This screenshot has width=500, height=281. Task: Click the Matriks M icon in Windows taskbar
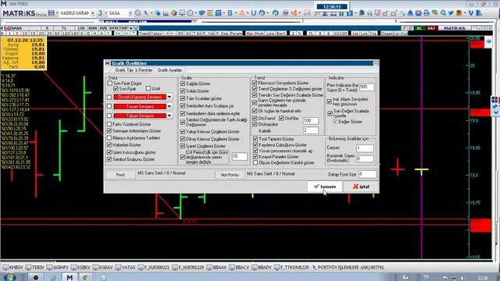(70, 277)
